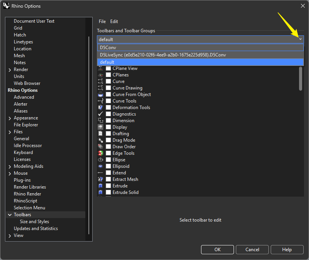The width and height of the screenshot is (309, 260).
Task: Click the CPlane View toolbar icon
Action: click(100, 68)
